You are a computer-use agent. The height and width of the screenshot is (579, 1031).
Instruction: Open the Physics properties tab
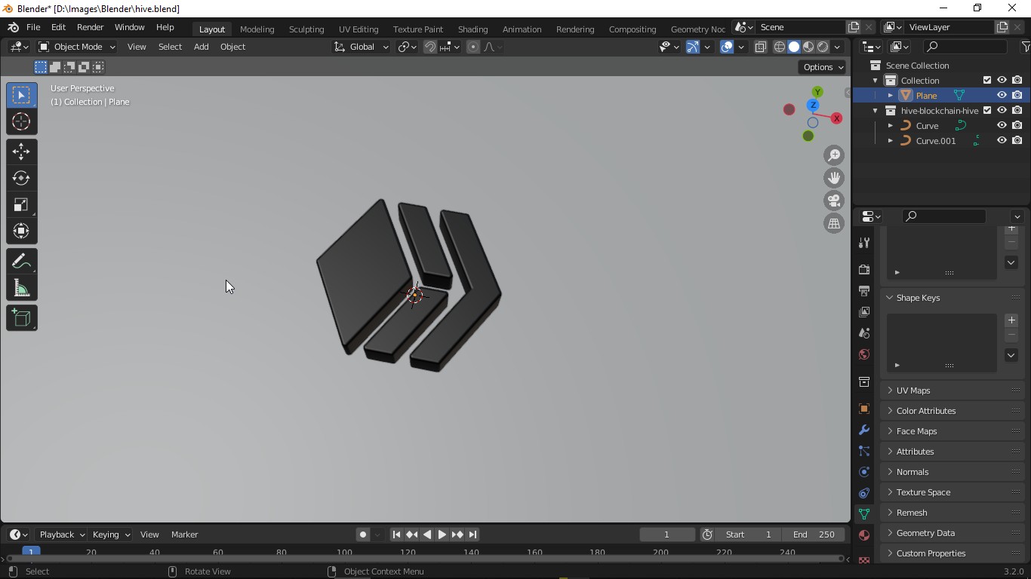864,472
